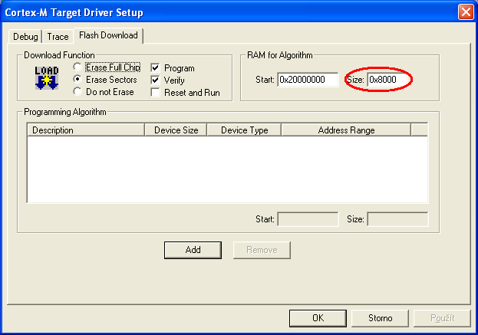Choose the Do not Erase option
The image size is (478, 335).
[77, 92]
